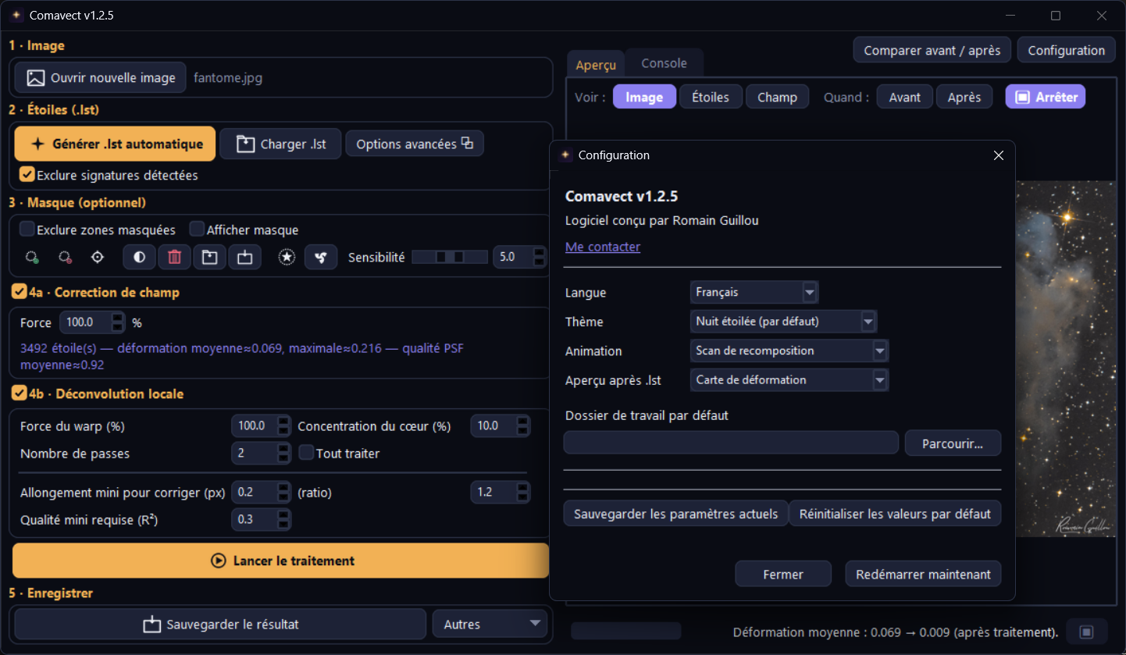Click Réinitialiser les valeurs par défaut

point(895,514)
